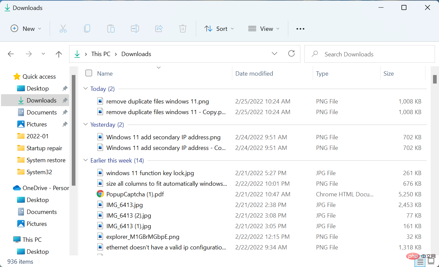
Task: Select Windows 11 add secondary IP address - Copy file
Action: [x=166, y=148]
